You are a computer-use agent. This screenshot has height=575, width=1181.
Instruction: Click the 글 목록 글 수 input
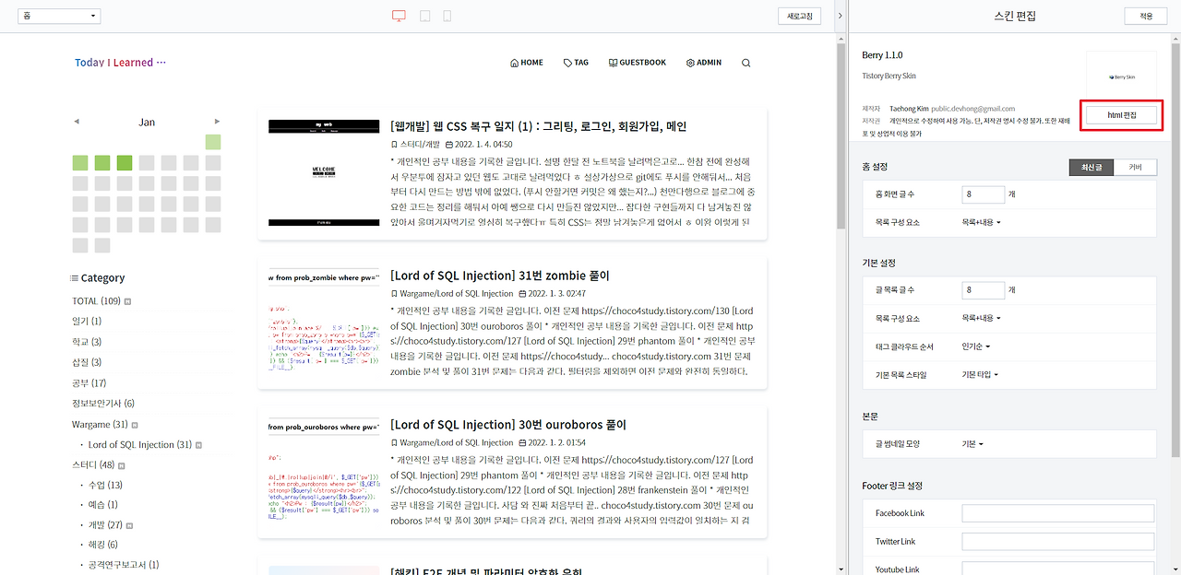tap(983, 289)
